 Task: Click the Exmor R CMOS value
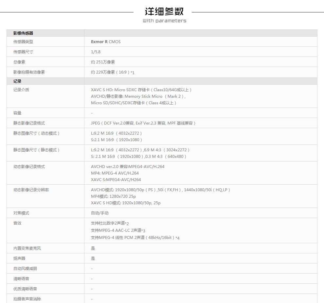tap(106, 42)
